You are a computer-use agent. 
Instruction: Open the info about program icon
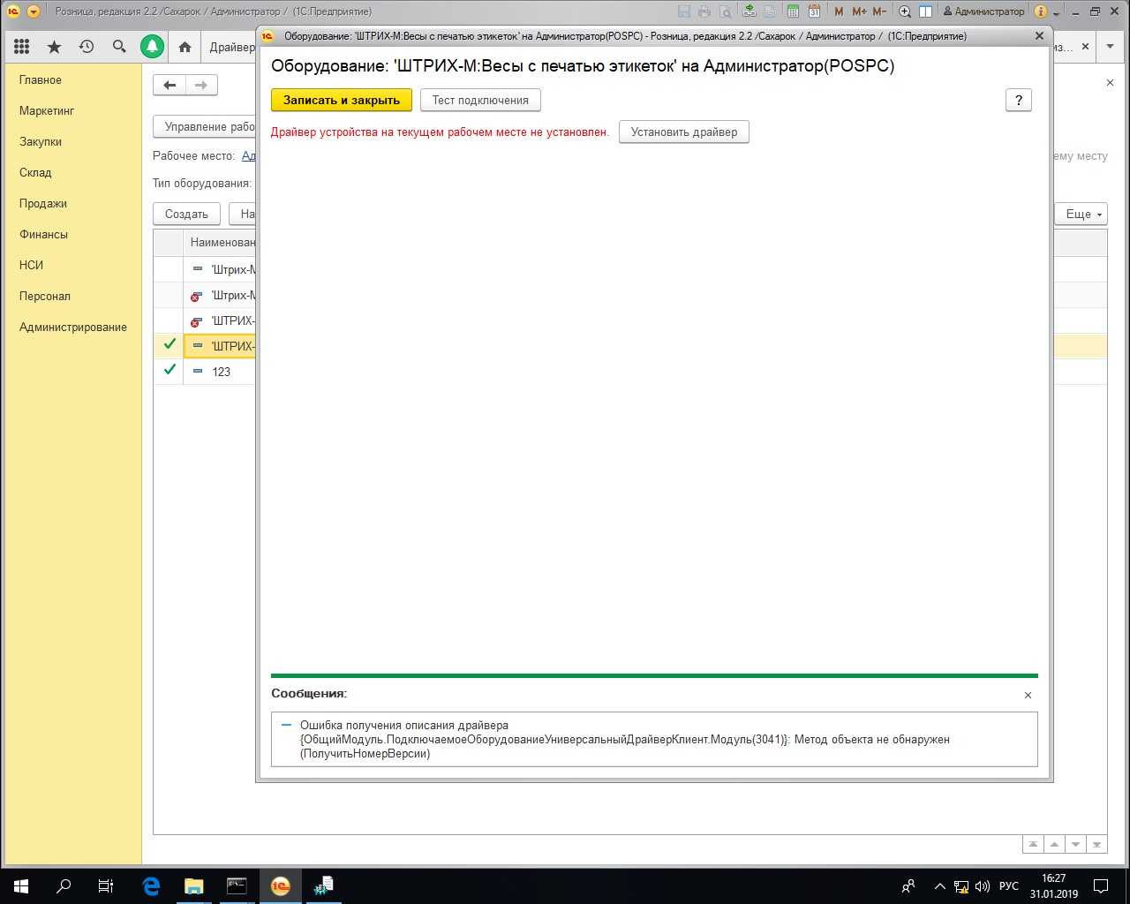coord(1040,11)
